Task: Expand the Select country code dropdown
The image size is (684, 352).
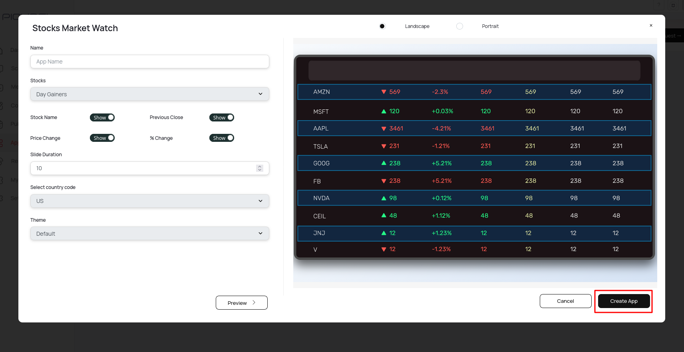Action: pos(149,201)
